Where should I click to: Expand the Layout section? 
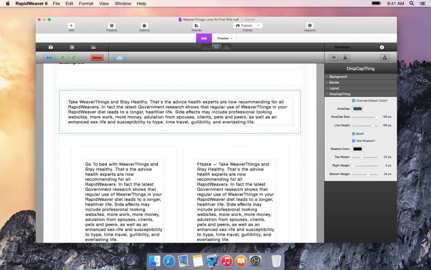coord(361,89)
